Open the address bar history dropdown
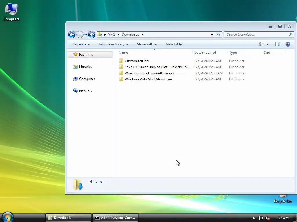Image resolution: width=297 pixels, height=222 pixels. click(x=212, y=34)
